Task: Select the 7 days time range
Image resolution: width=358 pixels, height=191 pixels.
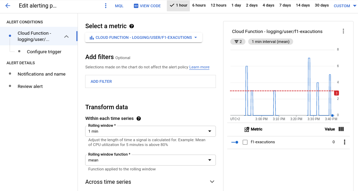Action: point(285,5)
